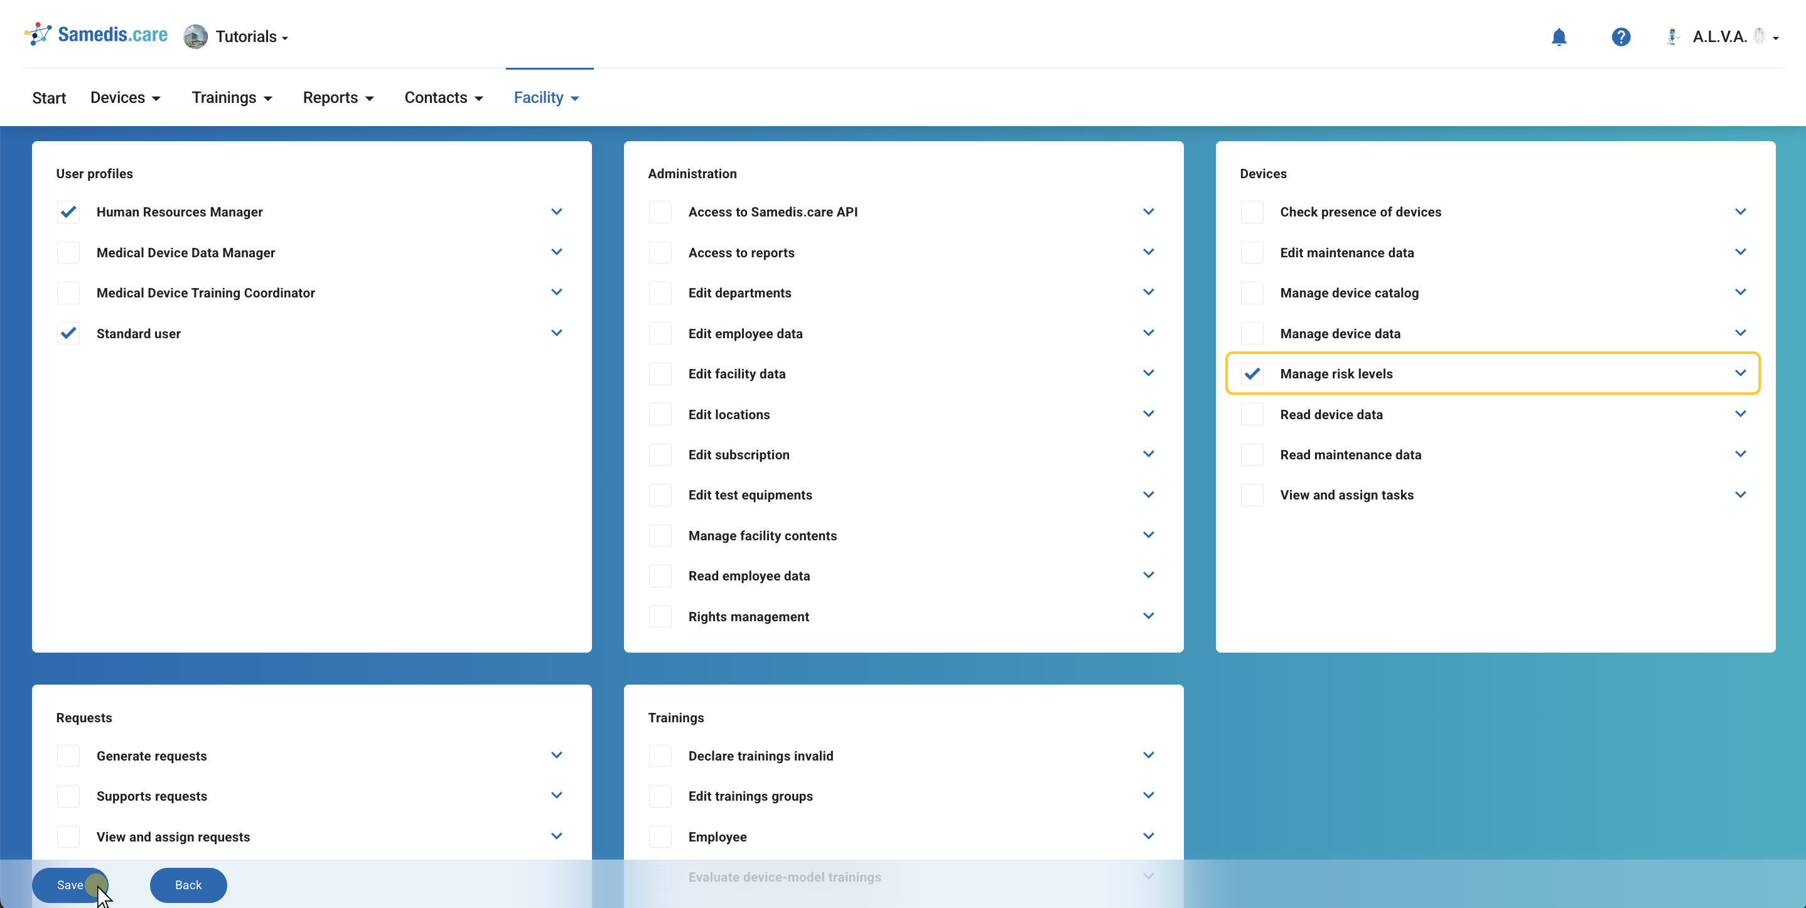Click the help question mark icon
The image size is (1806, 908).
[1620, 37]
